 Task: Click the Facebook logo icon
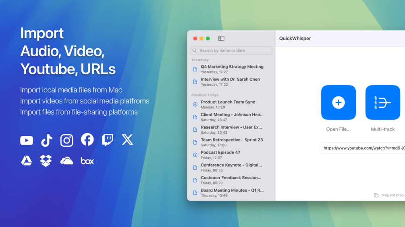(87, 139)
